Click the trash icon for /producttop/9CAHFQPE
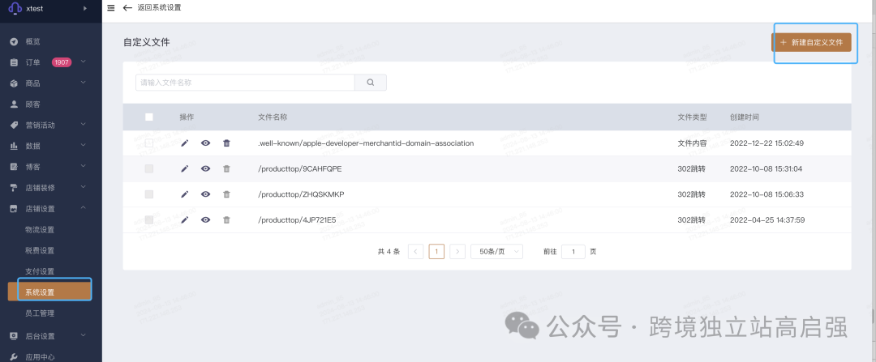 226,168
